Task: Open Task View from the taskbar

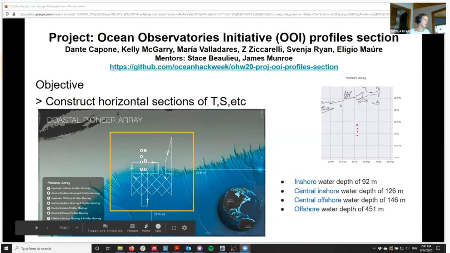Action: click(x=108, y=248)
